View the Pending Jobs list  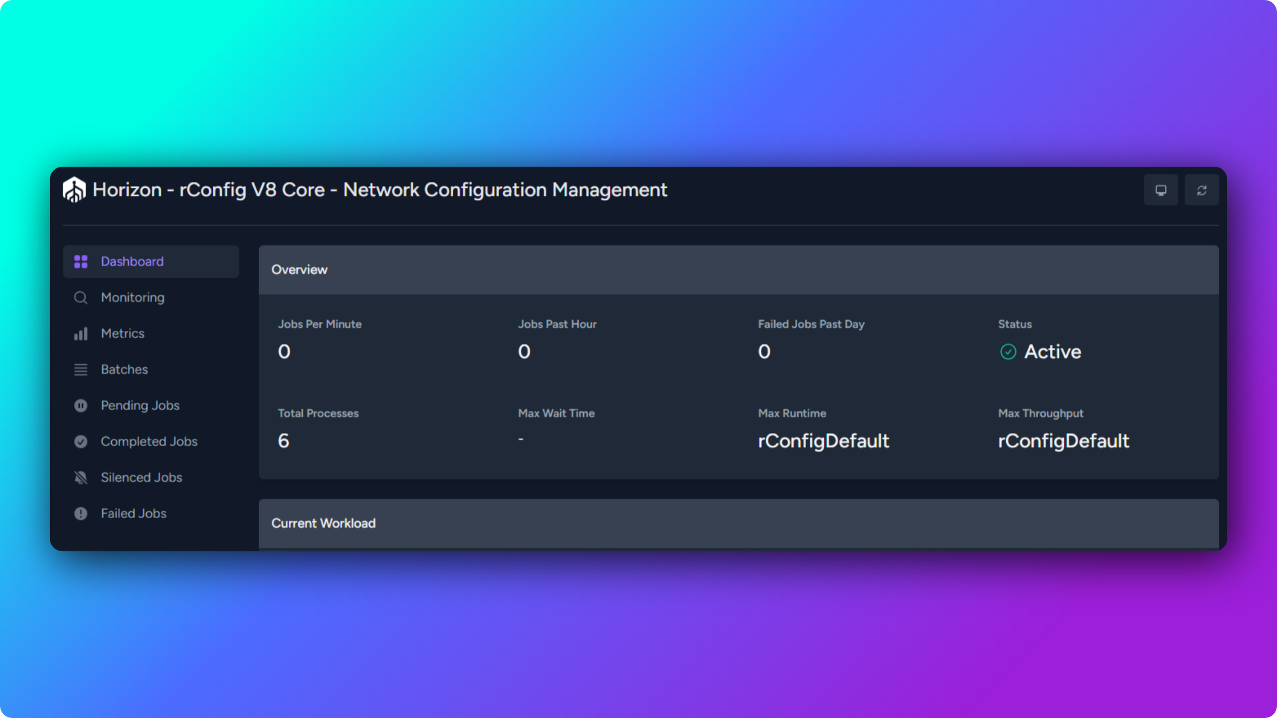(x=151, y=405)
